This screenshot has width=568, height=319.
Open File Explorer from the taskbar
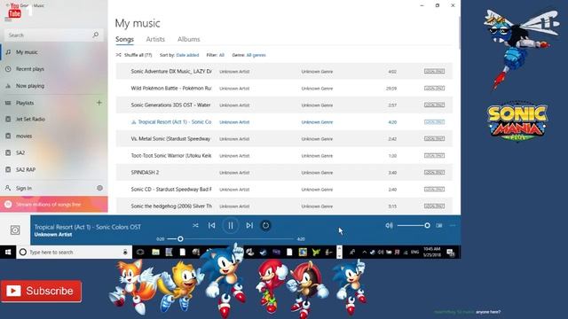click(x=155, y=252)
